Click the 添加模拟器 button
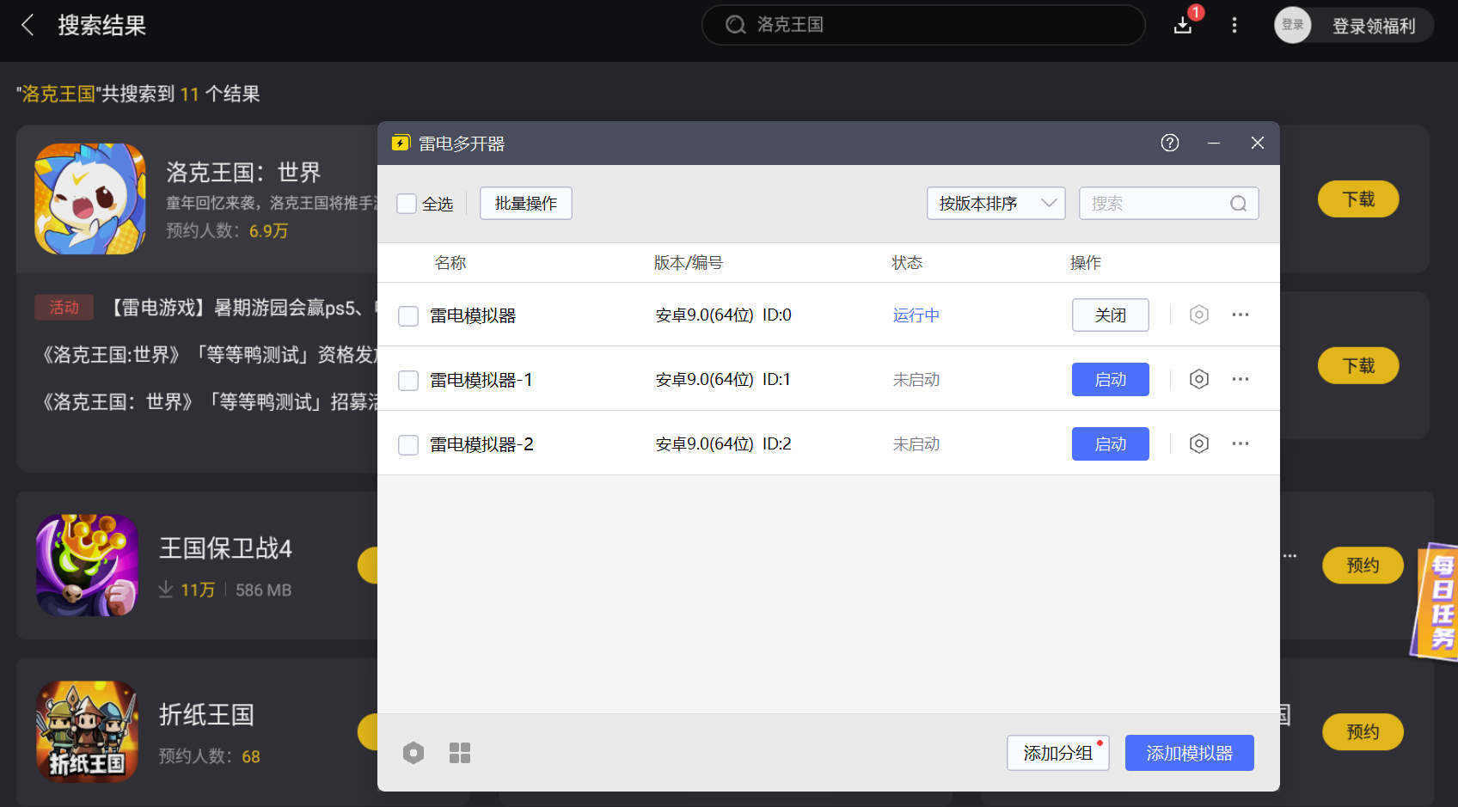 click(1190, 753)
